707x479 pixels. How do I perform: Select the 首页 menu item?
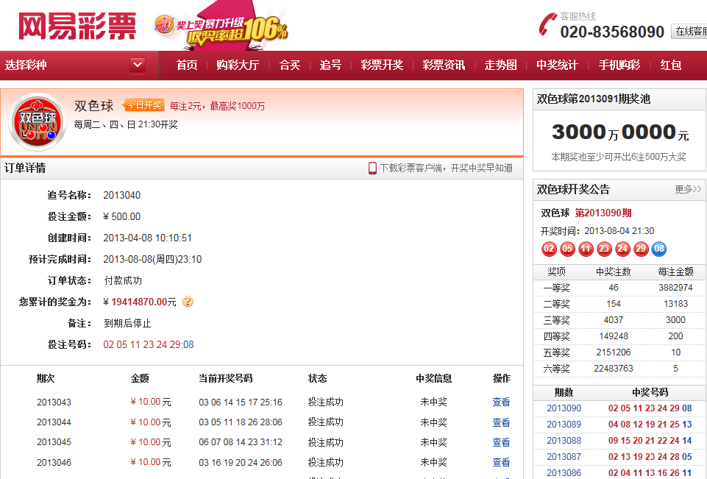186,65
